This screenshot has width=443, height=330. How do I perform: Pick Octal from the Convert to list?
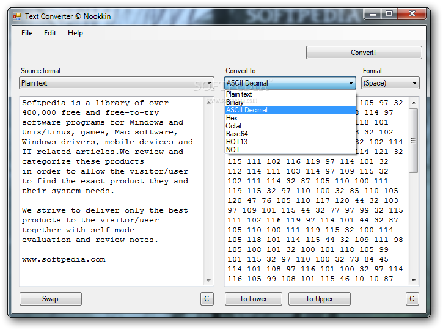290,126
